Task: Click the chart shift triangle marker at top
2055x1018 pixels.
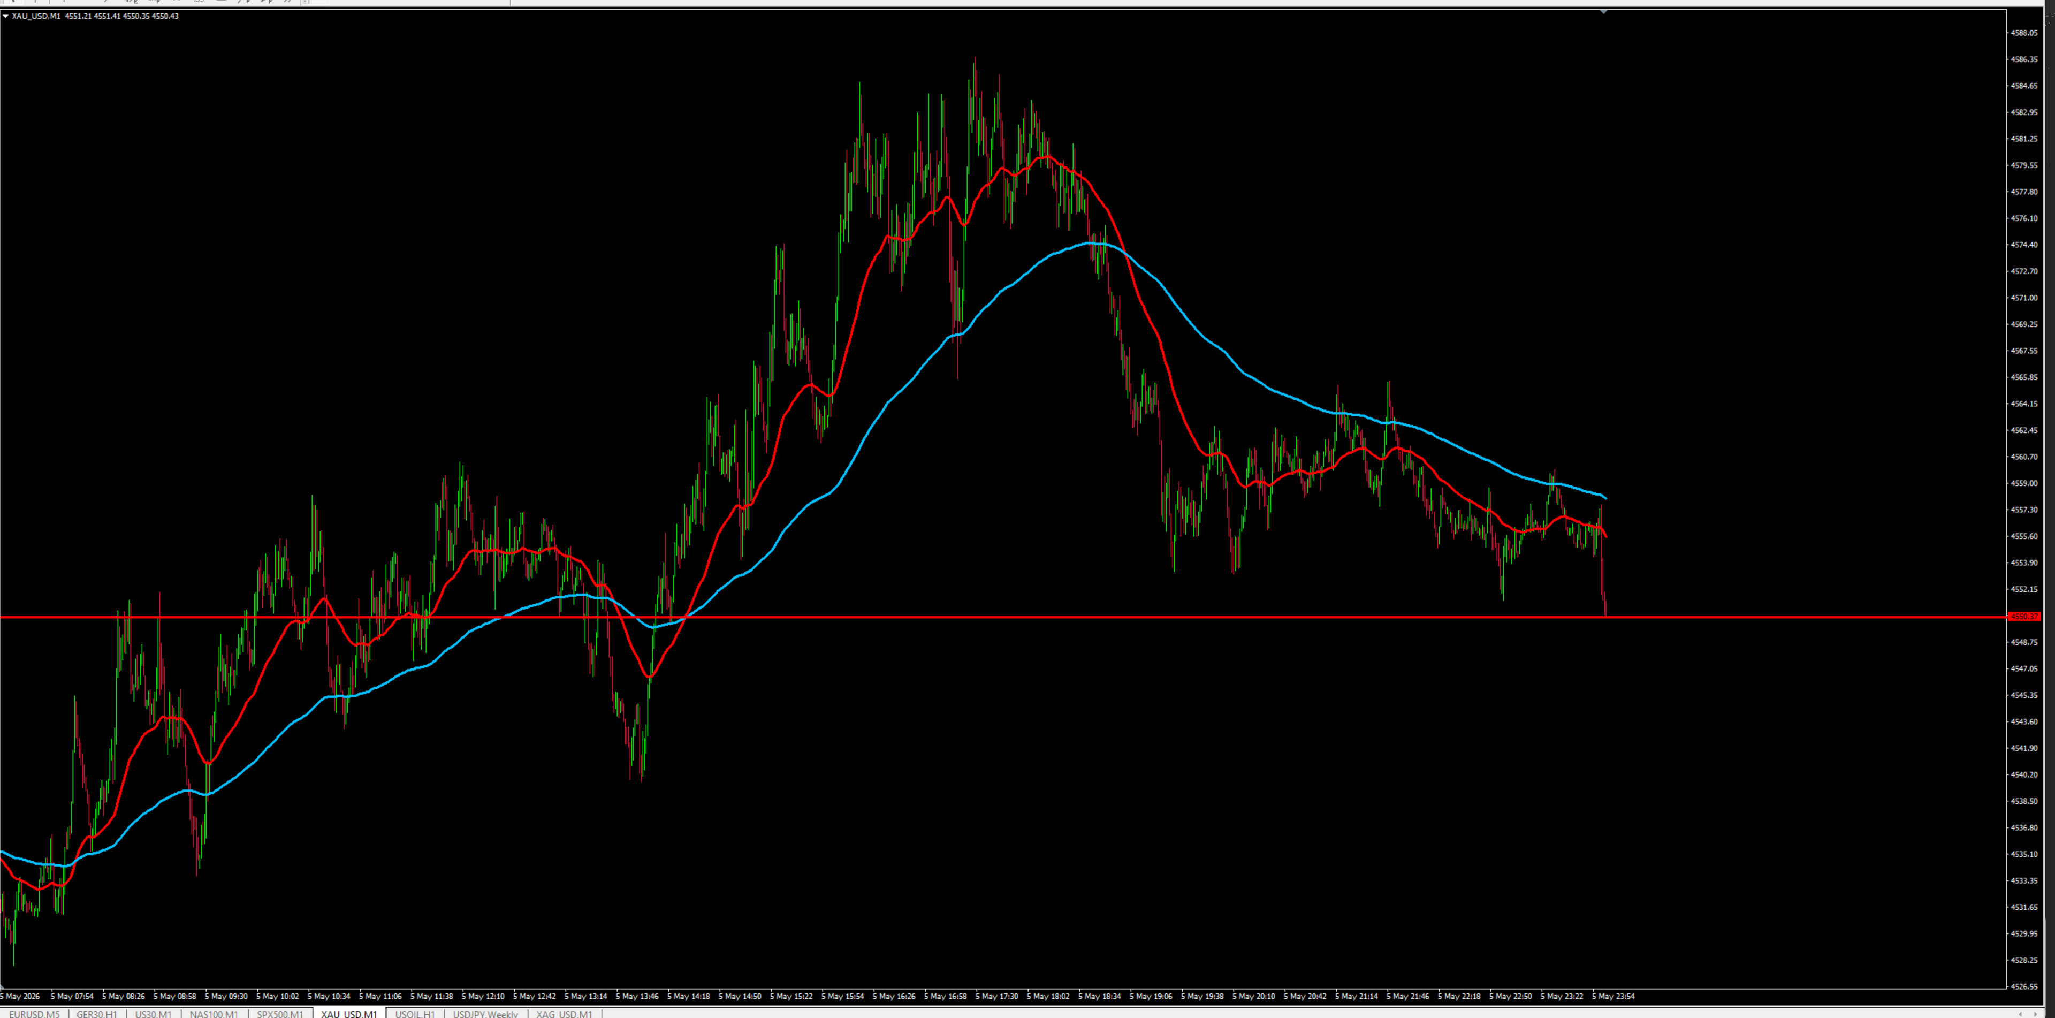Action: coord(1603,12)
